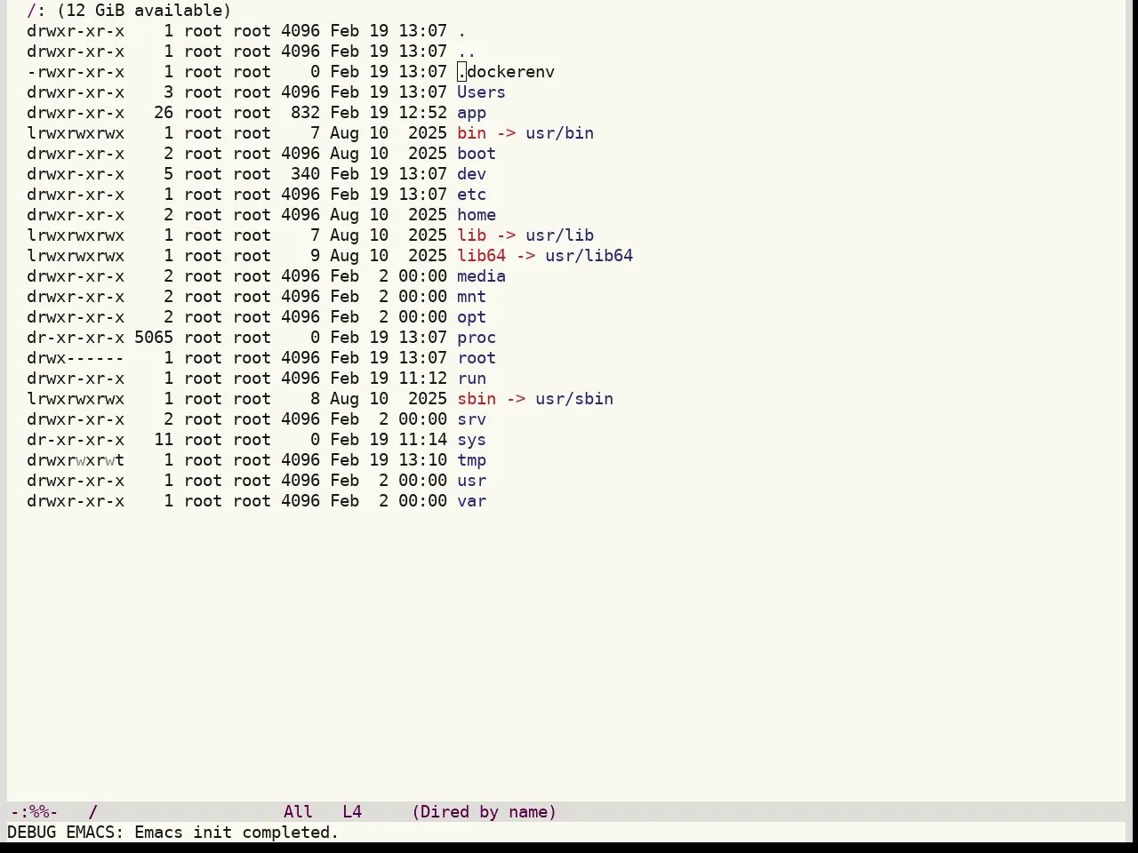Viewport: 1138px width, 853px height.
Task: Open the srv directory
Action: click(471, 419)
